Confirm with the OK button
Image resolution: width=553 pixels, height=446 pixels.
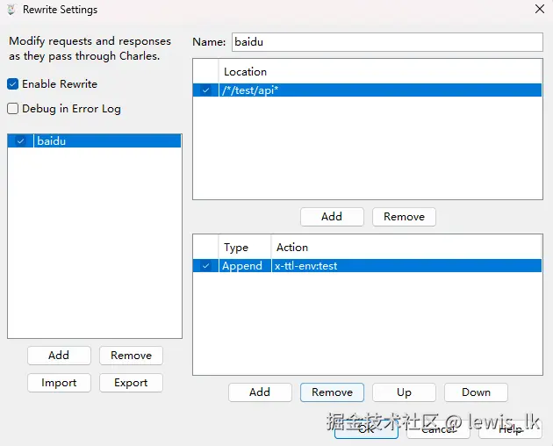pos(366,429)
